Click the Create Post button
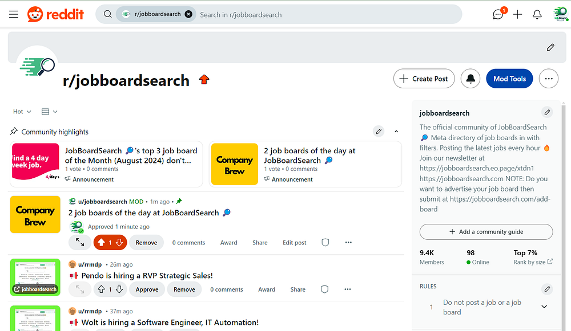Viewport: 571px width, 331px height. 424,79
